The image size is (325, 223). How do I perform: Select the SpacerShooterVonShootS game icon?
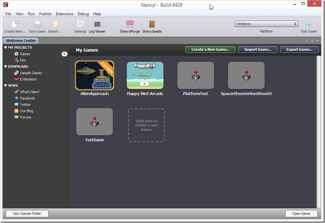246,75
